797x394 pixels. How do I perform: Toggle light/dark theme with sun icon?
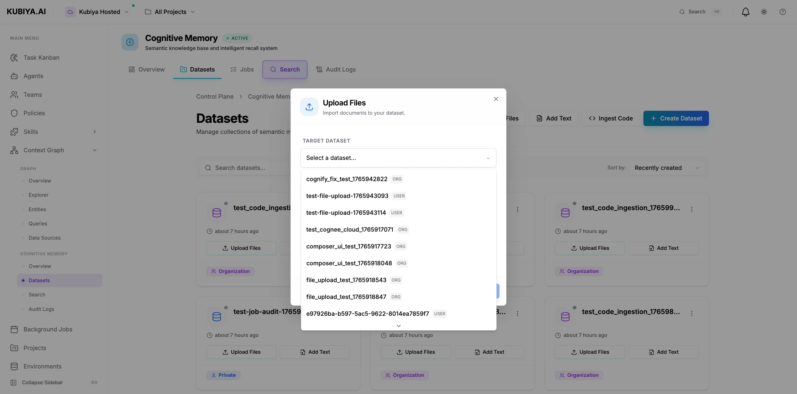click(x=764, y=11)
